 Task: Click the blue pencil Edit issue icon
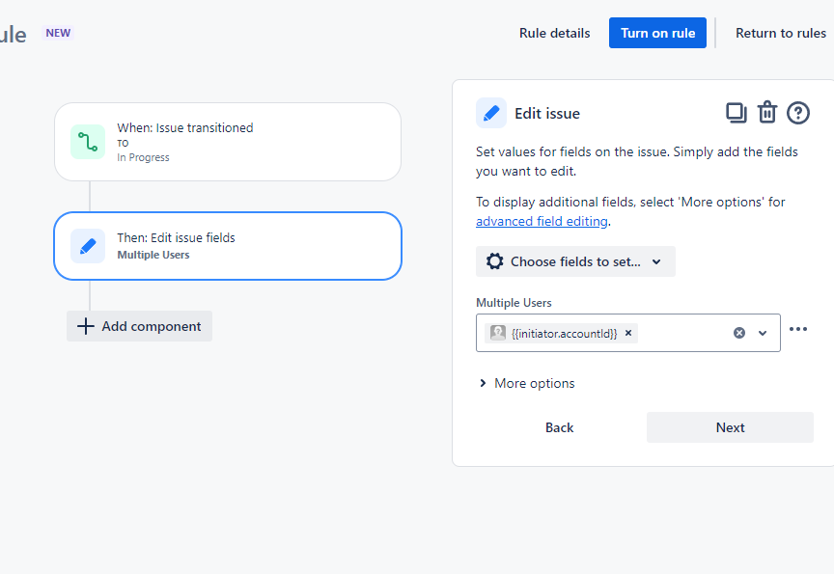tap(491, 113)
